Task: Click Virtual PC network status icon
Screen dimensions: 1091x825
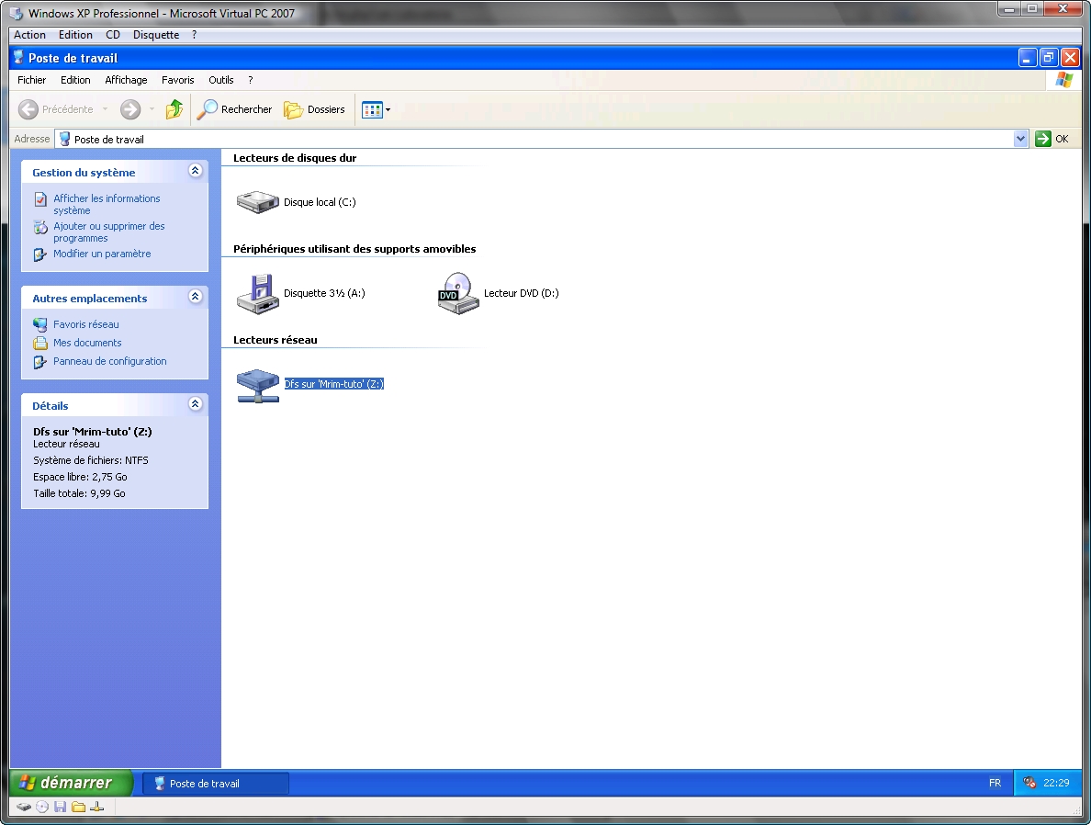Action: click(96, 807)
